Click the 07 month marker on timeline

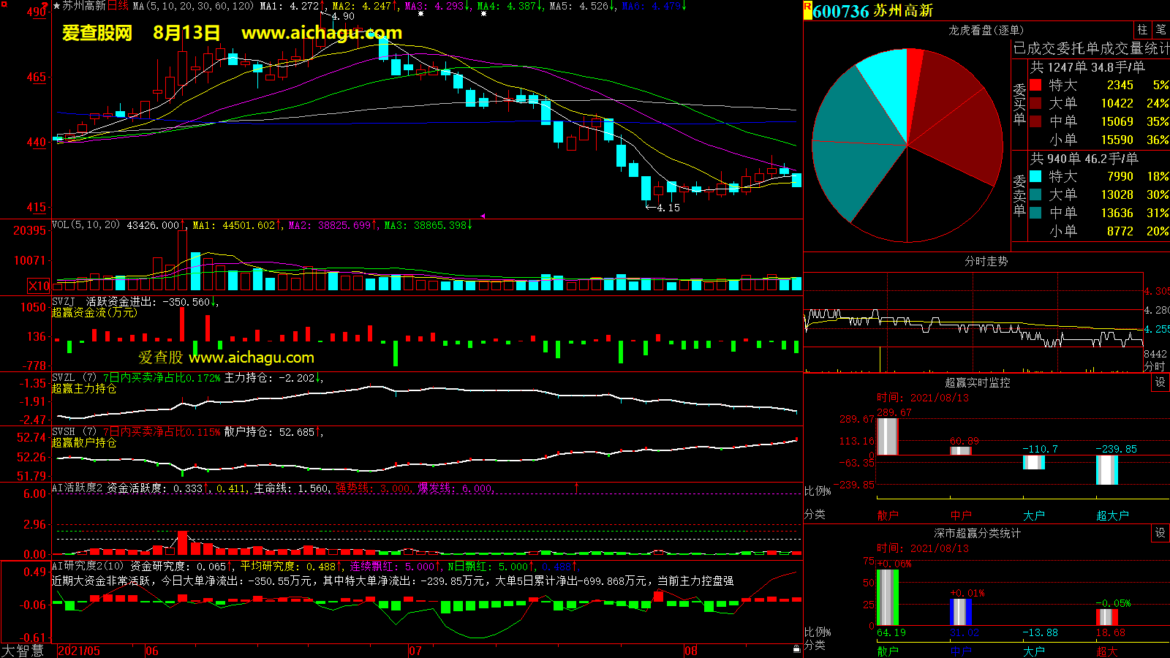pyautogui.click(x=415, y=651)
